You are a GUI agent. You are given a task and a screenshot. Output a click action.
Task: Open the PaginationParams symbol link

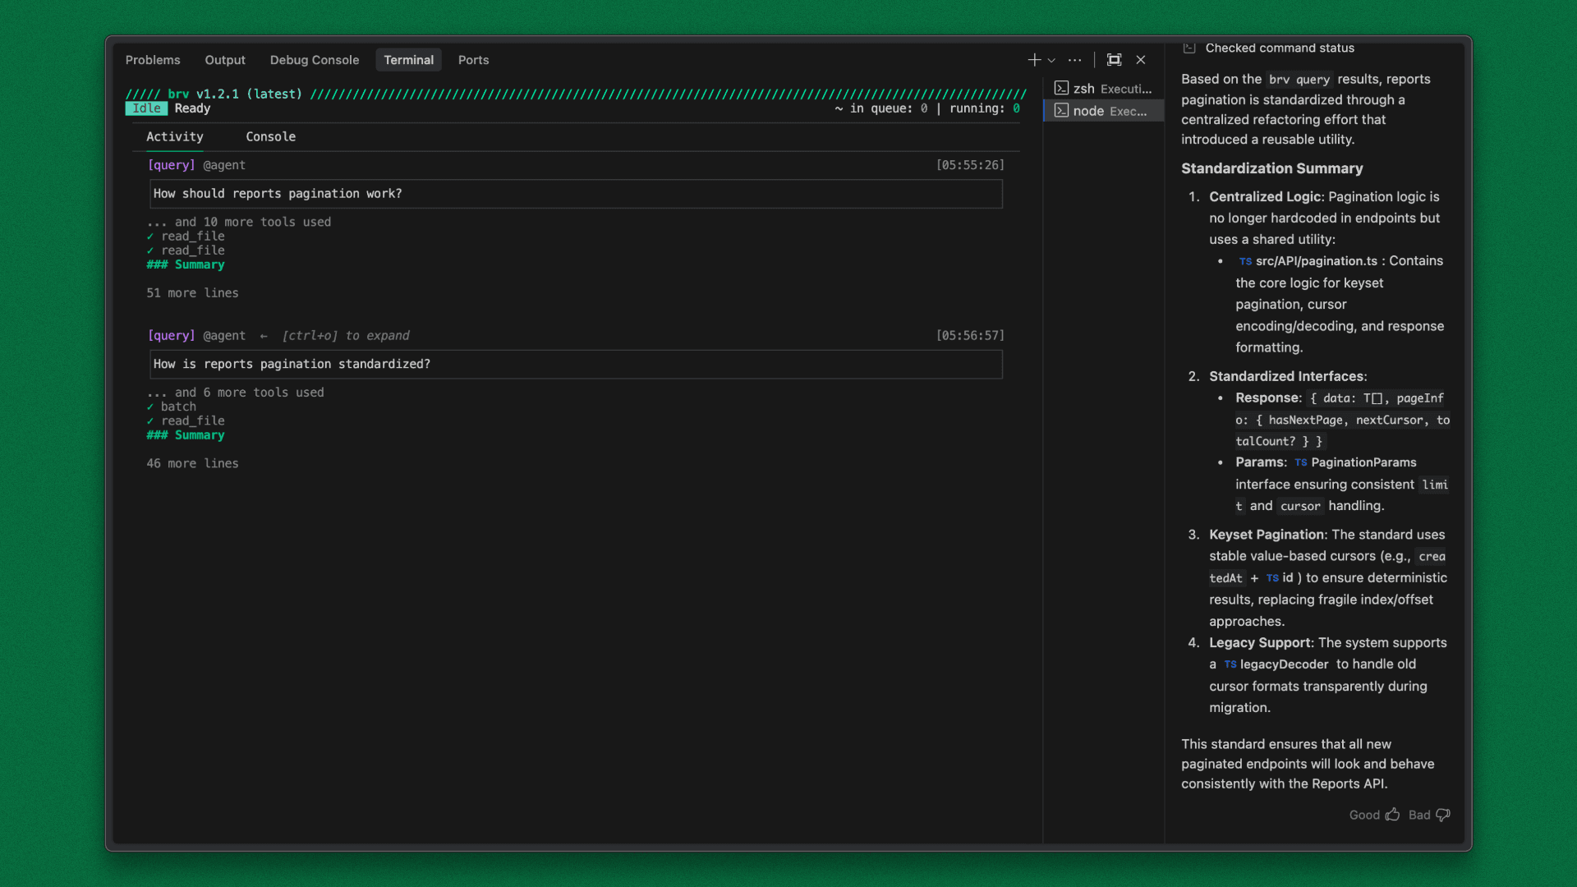pos(1363,462)
